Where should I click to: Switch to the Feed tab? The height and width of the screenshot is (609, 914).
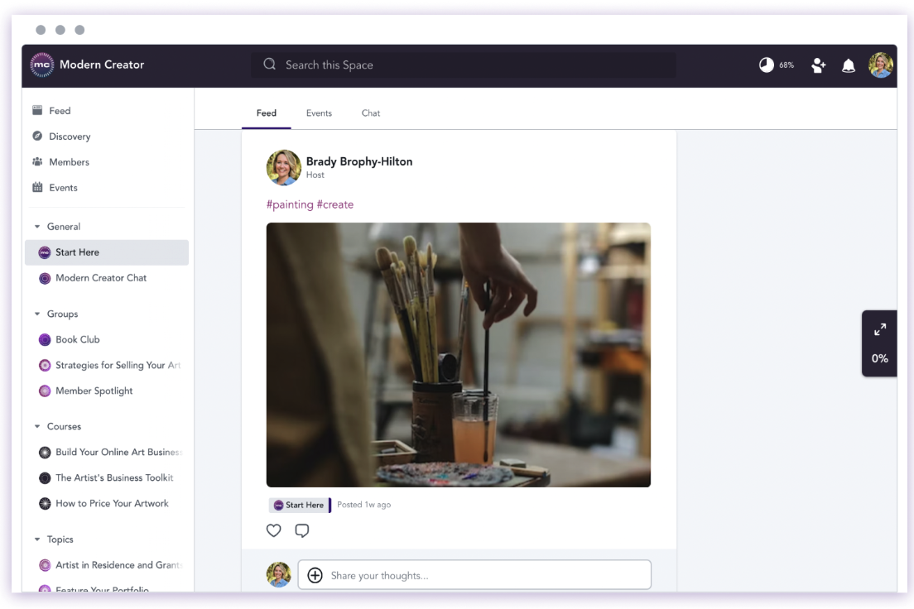coord(267,113)
